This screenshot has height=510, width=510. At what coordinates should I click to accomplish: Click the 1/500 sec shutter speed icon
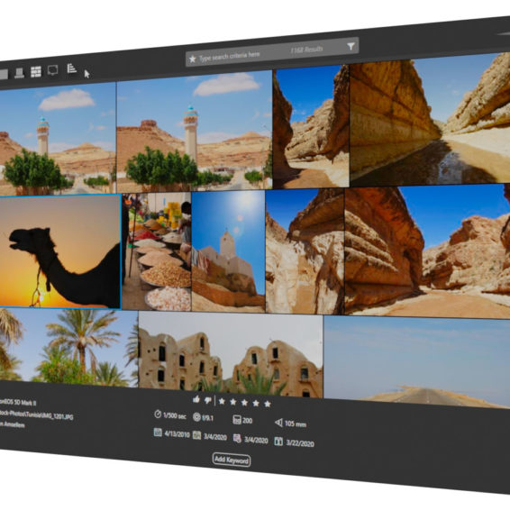pyautogui.click(x=158, y=414)
